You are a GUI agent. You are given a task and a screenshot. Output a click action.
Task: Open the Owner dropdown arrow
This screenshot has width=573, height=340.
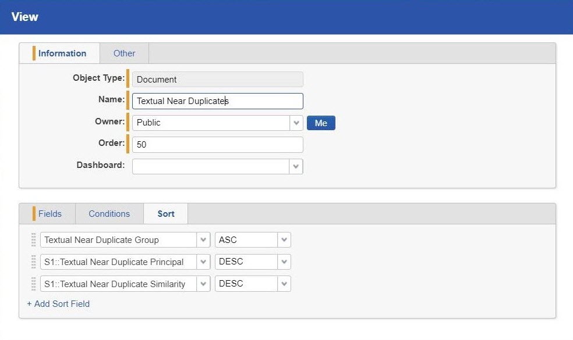click(296, 123)
